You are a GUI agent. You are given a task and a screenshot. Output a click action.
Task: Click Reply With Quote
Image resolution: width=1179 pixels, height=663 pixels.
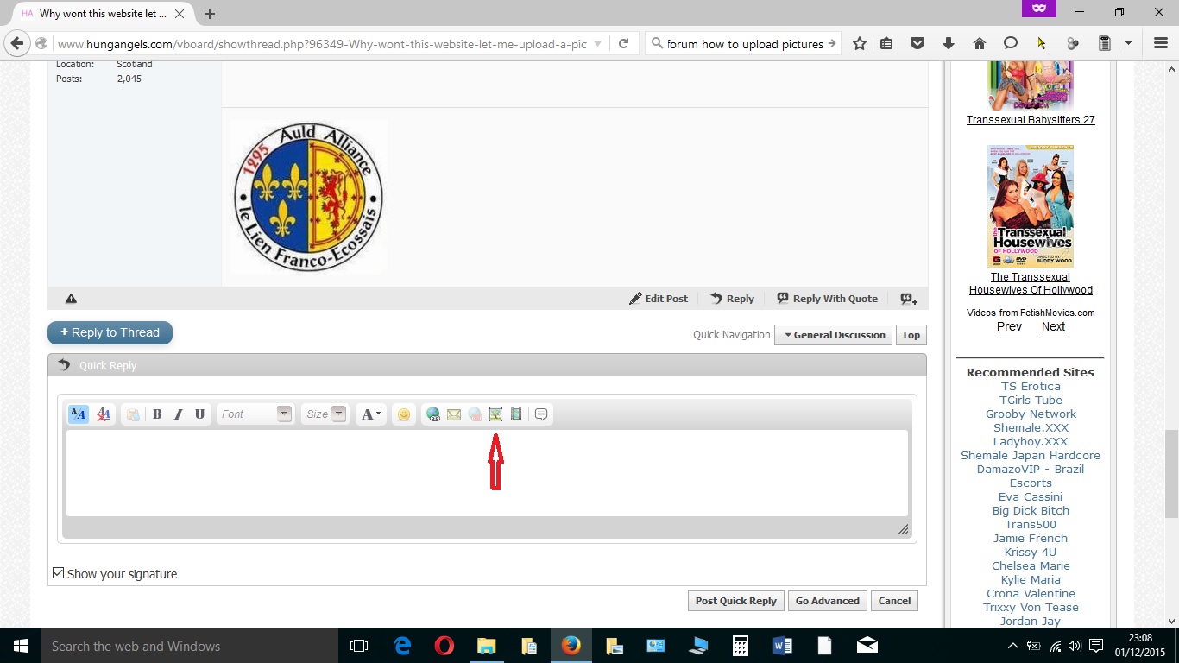[x=827, y=299]
